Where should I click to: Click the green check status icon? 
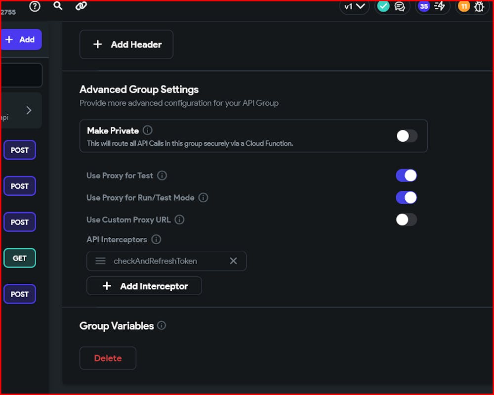[x=383, y=6]
